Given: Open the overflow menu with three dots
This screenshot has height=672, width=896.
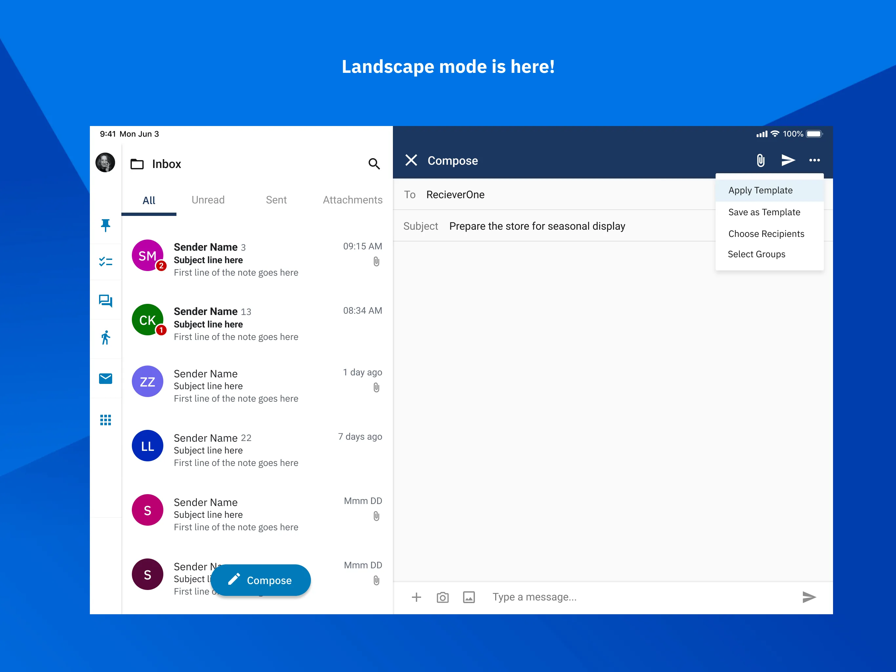Looking at the screenshot, I should point(815,160).
